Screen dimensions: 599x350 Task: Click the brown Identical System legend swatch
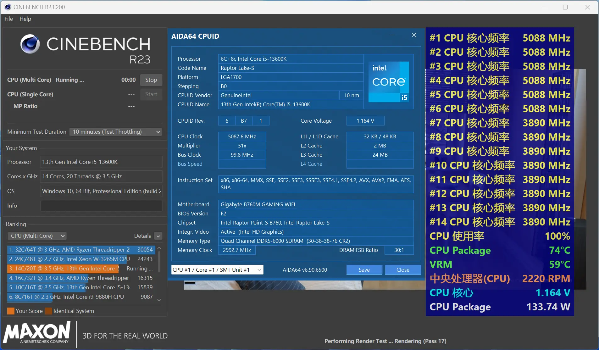point(49,311)
